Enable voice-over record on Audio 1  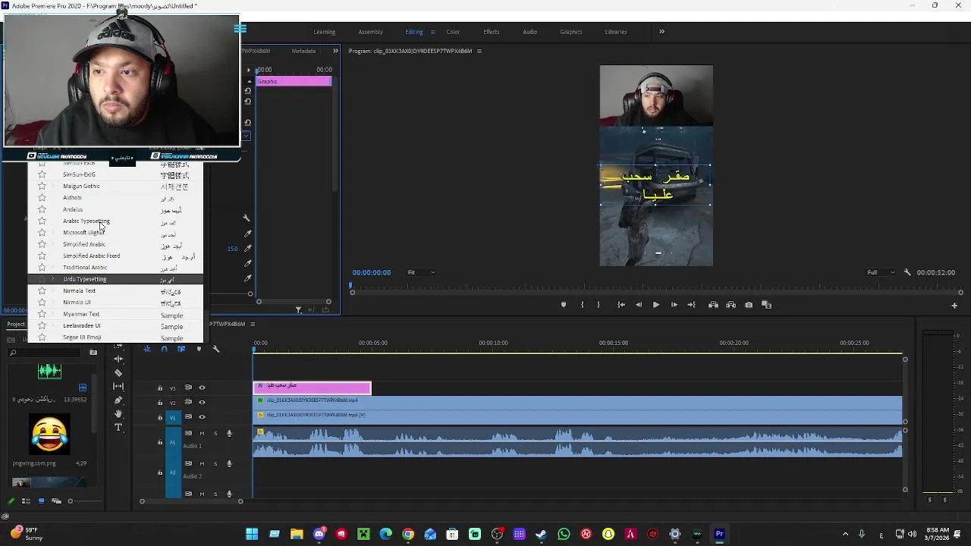pyautogui.click(x=229, y=433)
